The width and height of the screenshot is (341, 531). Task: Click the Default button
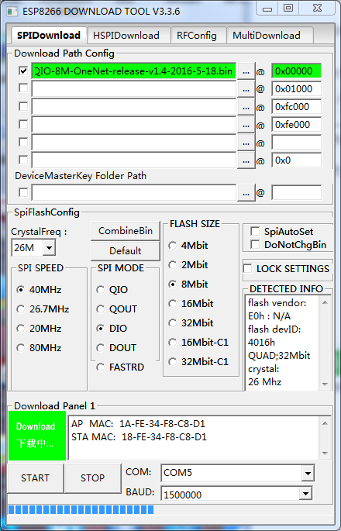click(x=126, y=251)
